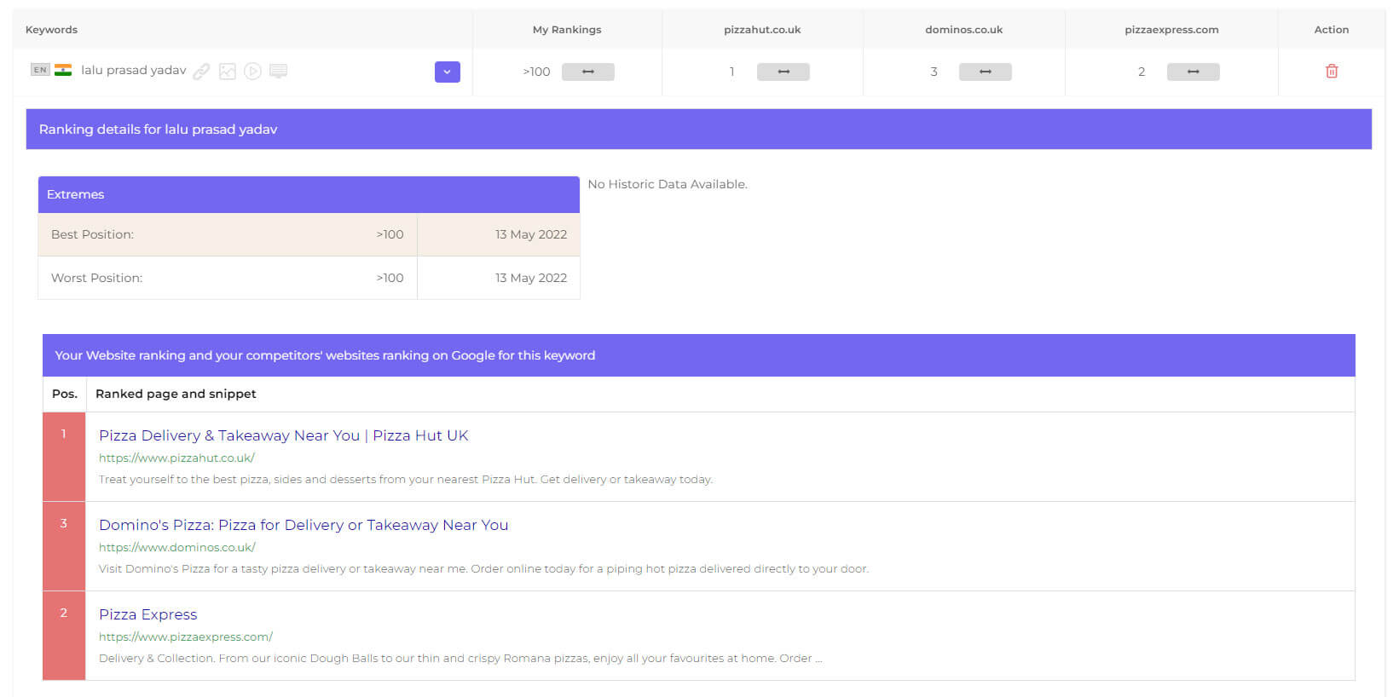Click the >100 value under My Rankings
Image resolution: width=1399 pixels, height=697 pixels.
click(x=536, y=72)
